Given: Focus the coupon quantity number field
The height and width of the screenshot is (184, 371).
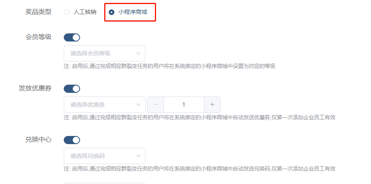Looking at the screenshot, I should coord(184,105).
